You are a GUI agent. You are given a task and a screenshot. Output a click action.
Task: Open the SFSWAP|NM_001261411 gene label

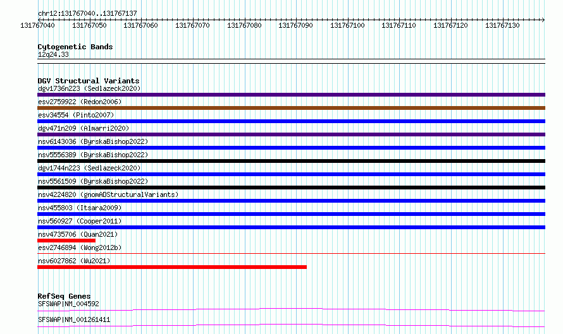(x=74, y=319)
